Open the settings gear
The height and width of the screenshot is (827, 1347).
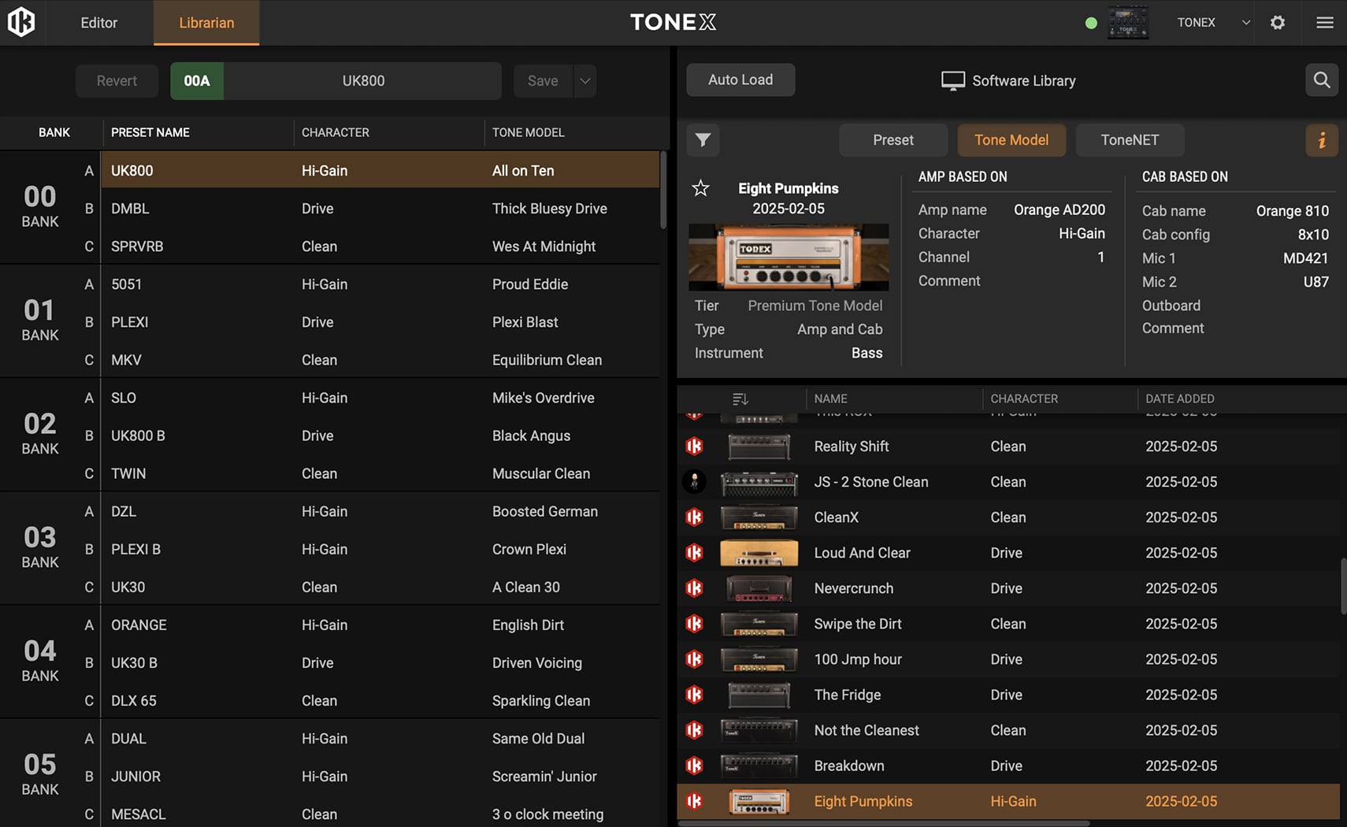pos(1278,23)
